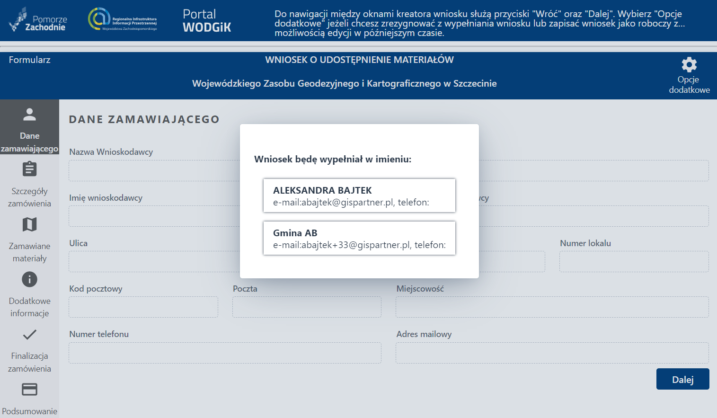Image resolution: width=717 pixels, height=418 pixels.
Task: Click the Dodatkowe informacje info icon
Action: (29, 279)
